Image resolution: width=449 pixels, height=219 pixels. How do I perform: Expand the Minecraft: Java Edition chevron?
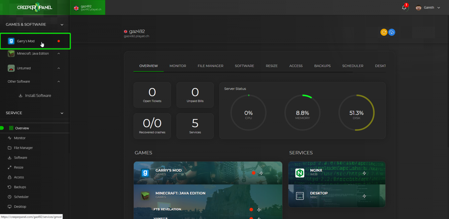[x=59, y=54]
